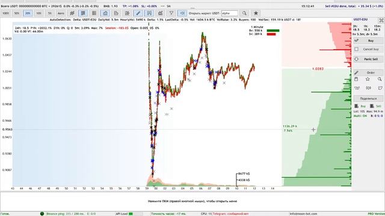Screen dimensions: 385x216
Task: Click the PRO Version label
Action: 376,214
